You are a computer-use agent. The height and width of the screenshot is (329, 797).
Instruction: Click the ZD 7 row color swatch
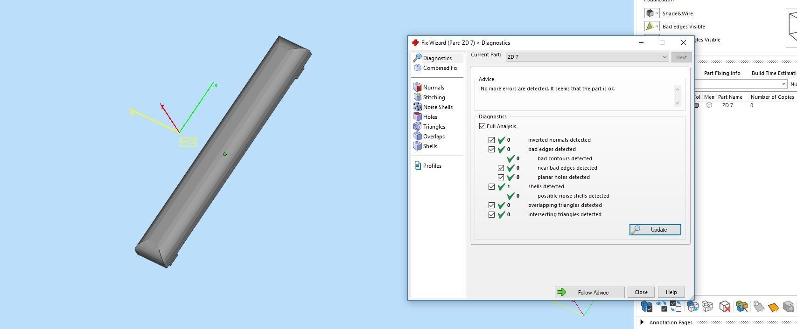(697, 105)
